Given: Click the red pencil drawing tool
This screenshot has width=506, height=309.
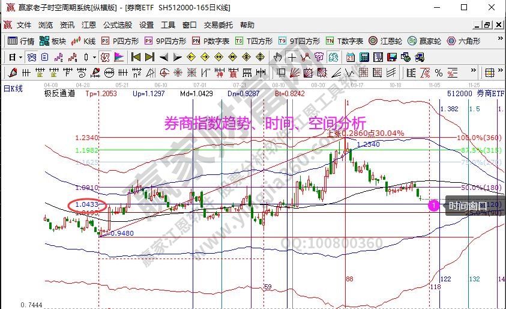Looking at the screenshot, I should [13, 73].
